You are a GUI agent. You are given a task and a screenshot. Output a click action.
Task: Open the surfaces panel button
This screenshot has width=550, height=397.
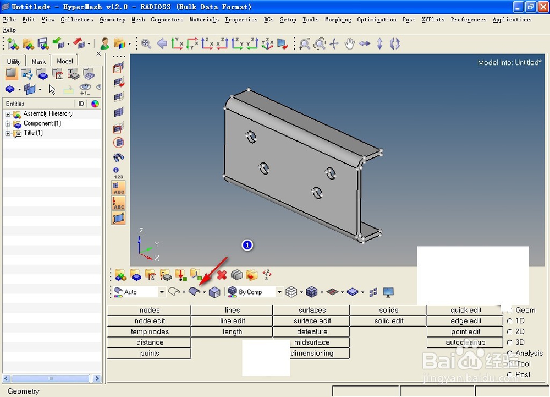point(312,310)
